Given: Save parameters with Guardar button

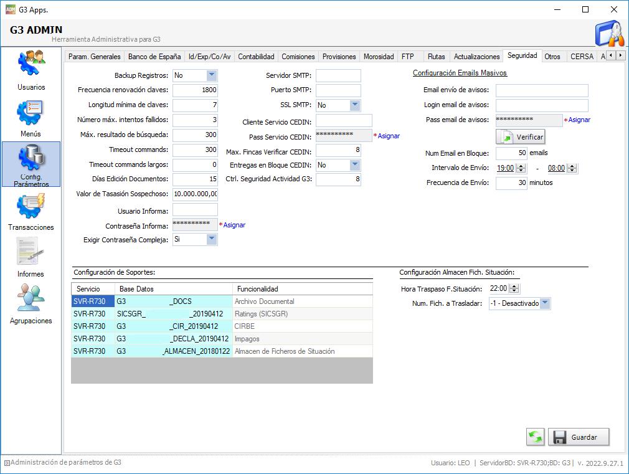Looking at the screenshot, I should [579, 437].
